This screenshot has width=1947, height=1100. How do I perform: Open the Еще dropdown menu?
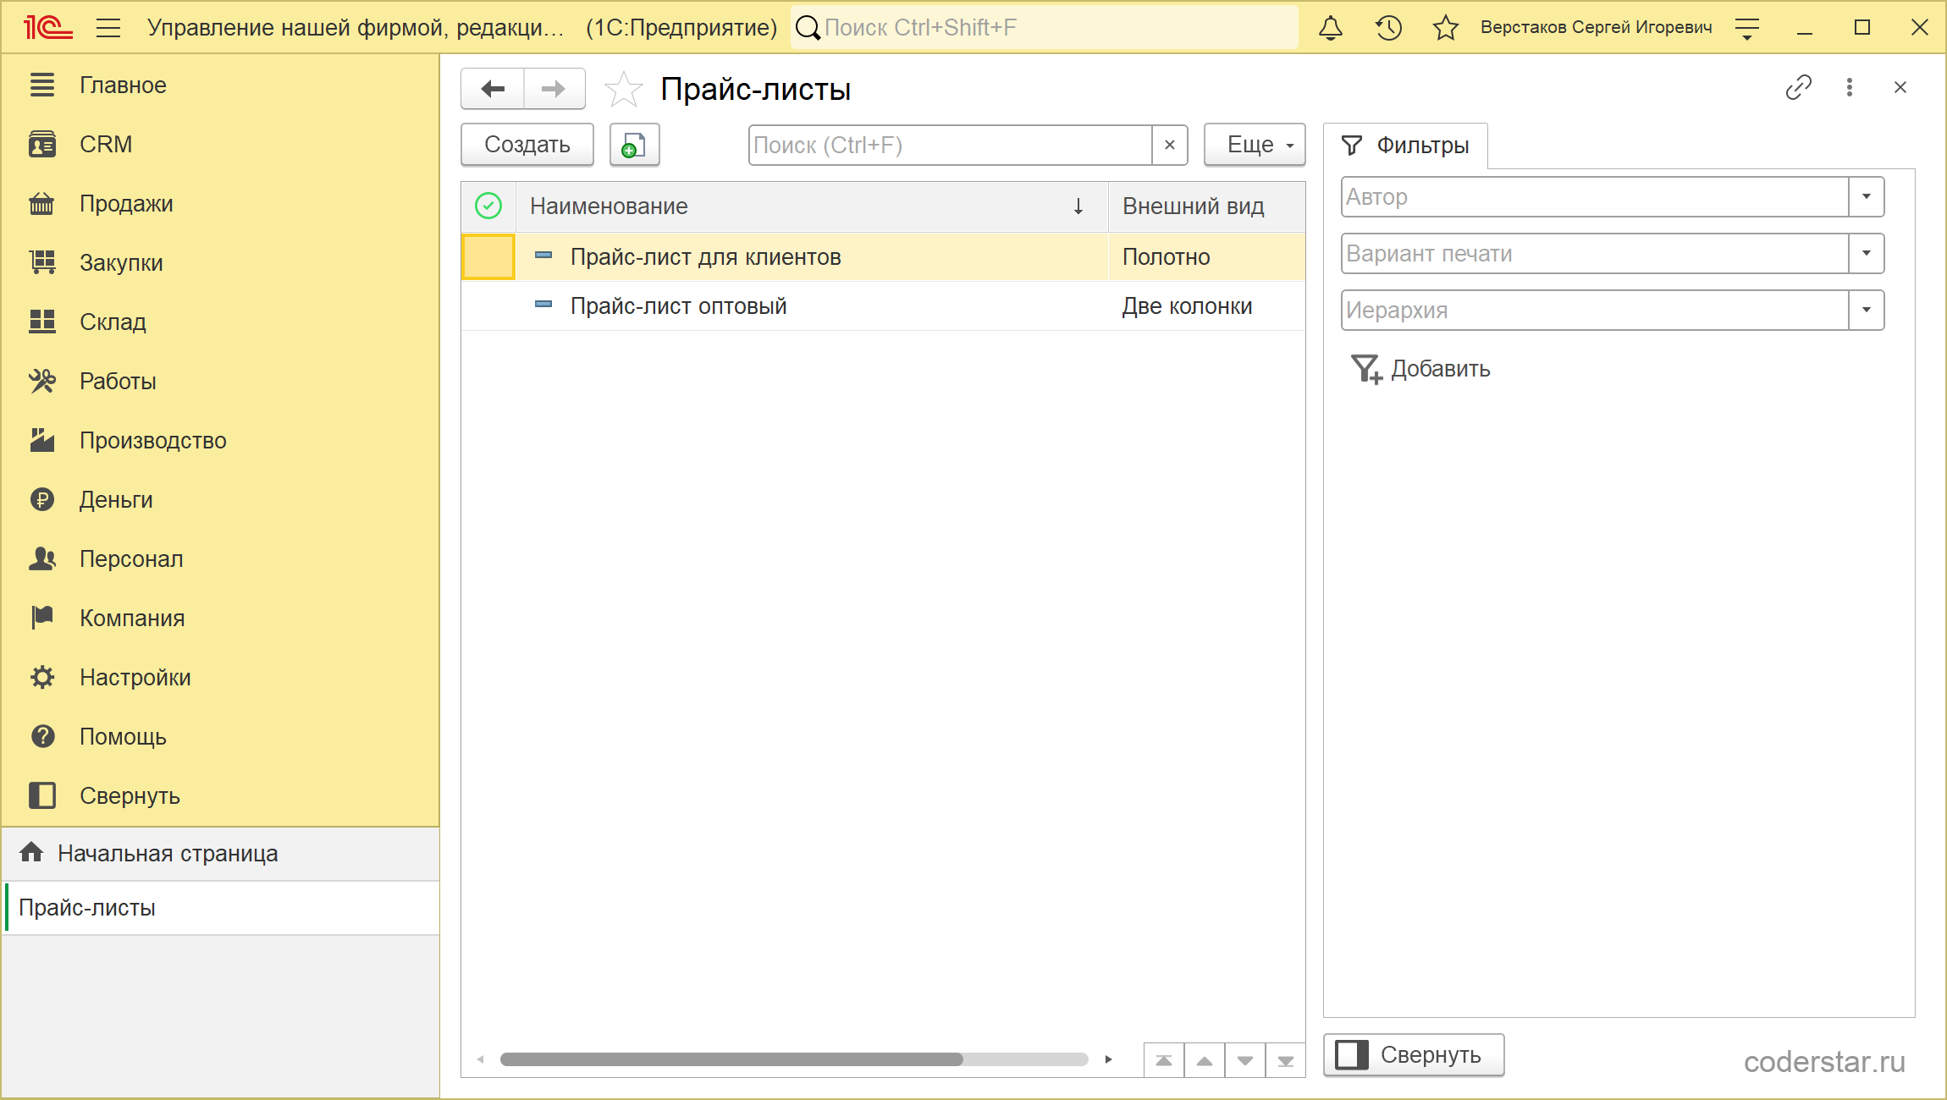[x=1255, y=145]
